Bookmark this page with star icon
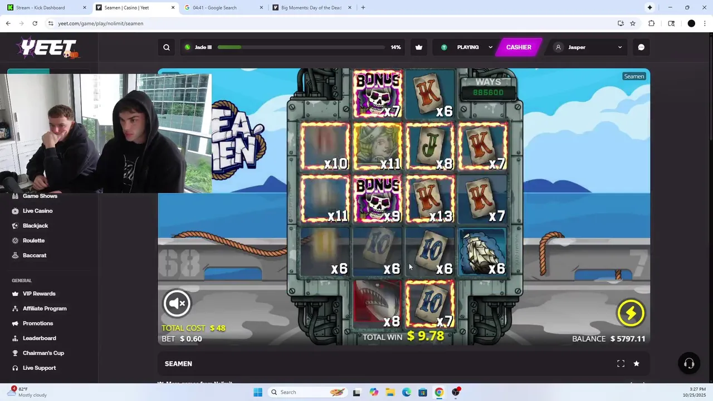The height and width of the screenshot is (401, 713). [x=633, y=23]
